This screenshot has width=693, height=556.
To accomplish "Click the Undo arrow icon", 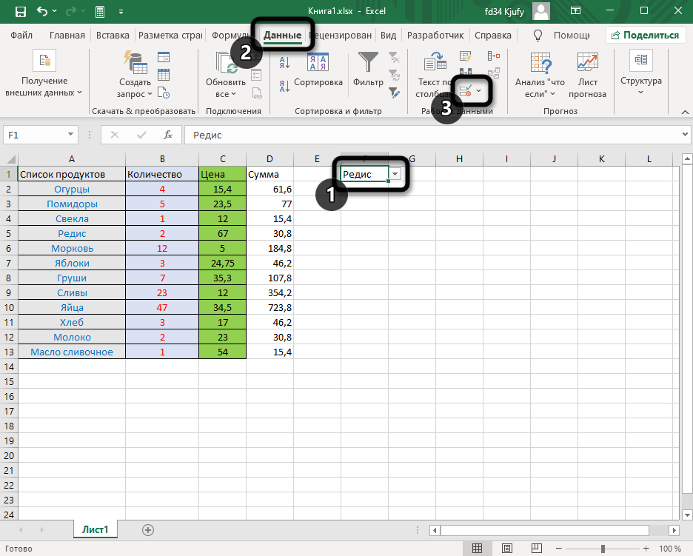I will click(x=41, y=12).
